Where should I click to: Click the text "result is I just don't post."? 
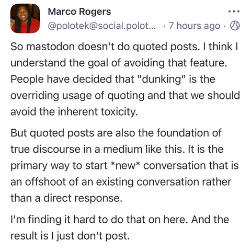coord(70,236)
